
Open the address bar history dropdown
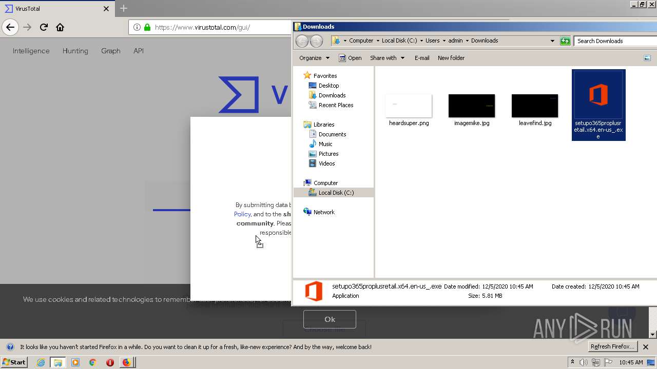click(x=552, y=41)
